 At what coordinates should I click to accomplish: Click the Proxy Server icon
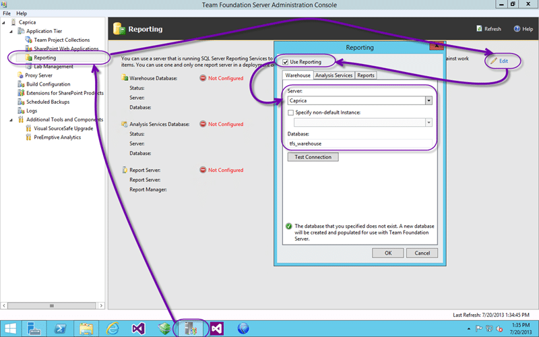(21, 75)
